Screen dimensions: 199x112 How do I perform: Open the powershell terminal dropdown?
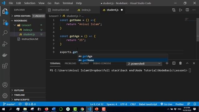point(144,63)
